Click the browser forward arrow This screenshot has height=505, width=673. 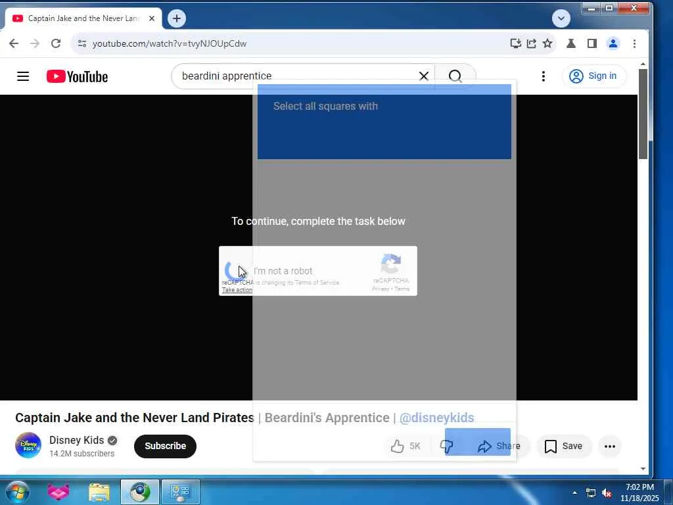coord(35,43)
